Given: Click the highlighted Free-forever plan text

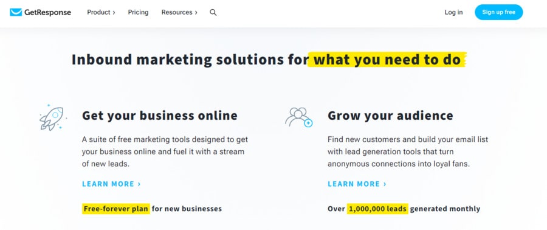Looking at the screenshot, I should click(x=116, y=209).
